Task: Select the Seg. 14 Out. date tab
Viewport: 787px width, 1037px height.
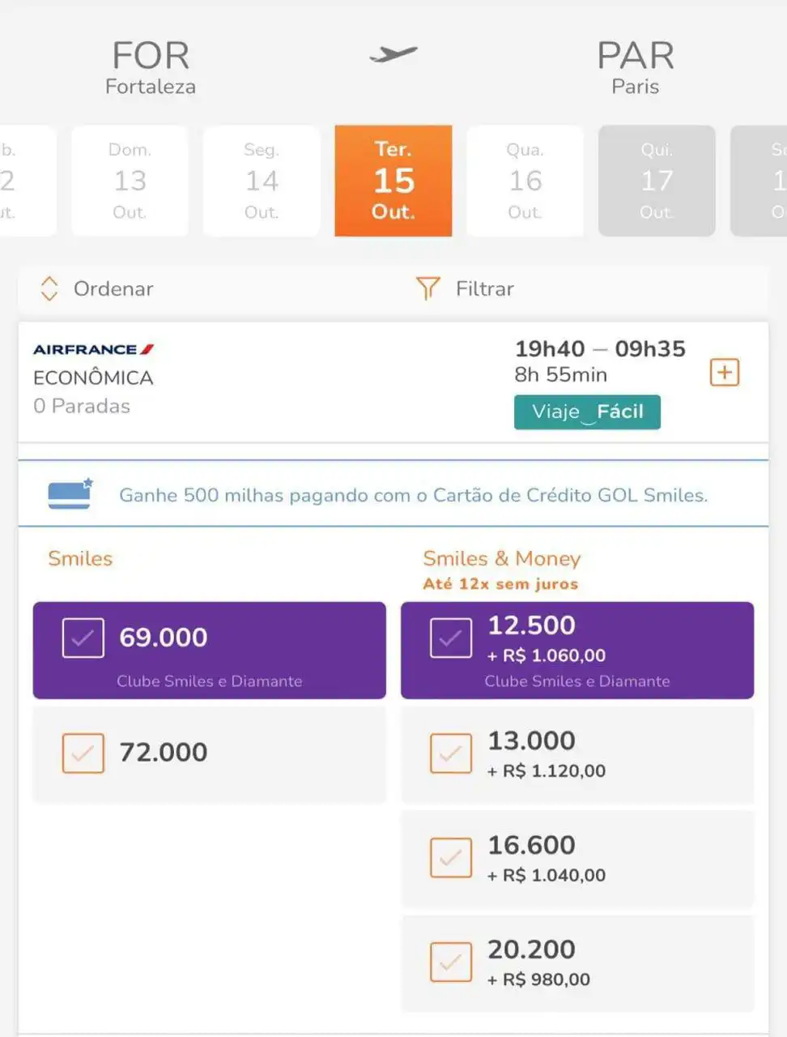Action: pos(262,181)
